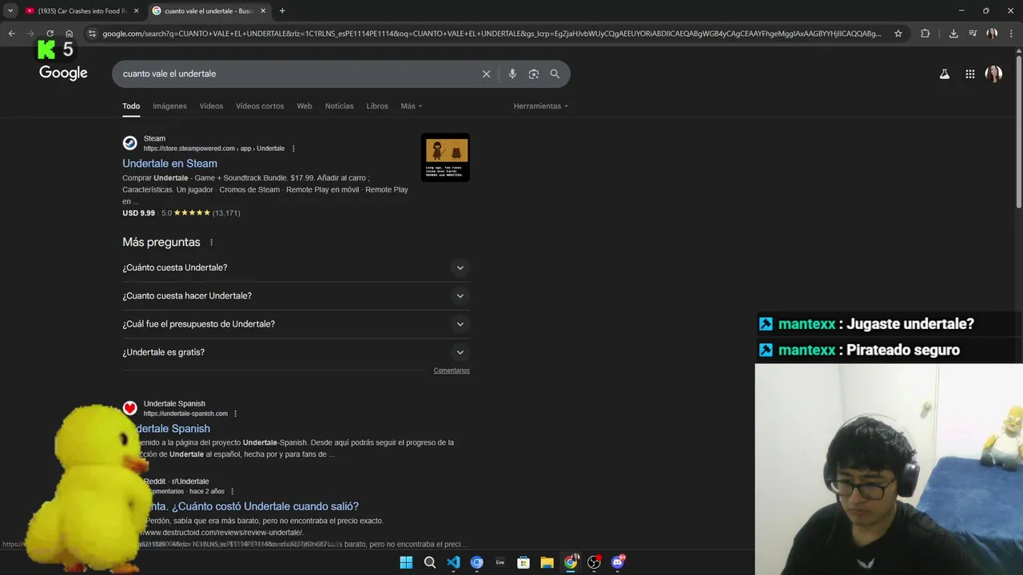1023x575 pixels.
Task: Switch to the Videos tab
Action: point(211,106)
